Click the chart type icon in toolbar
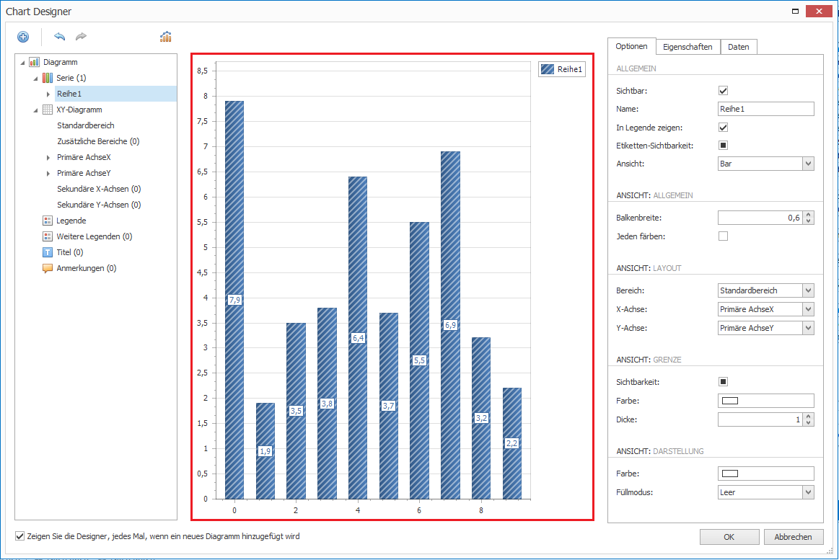 click(x=165, y=37)
